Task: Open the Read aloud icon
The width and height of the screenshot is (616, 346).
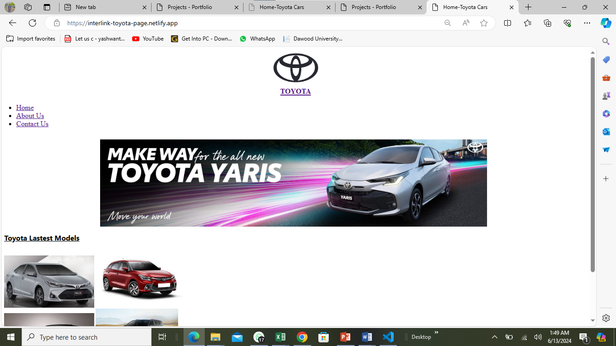Action: pyautogui.click(x=466, y=23)
